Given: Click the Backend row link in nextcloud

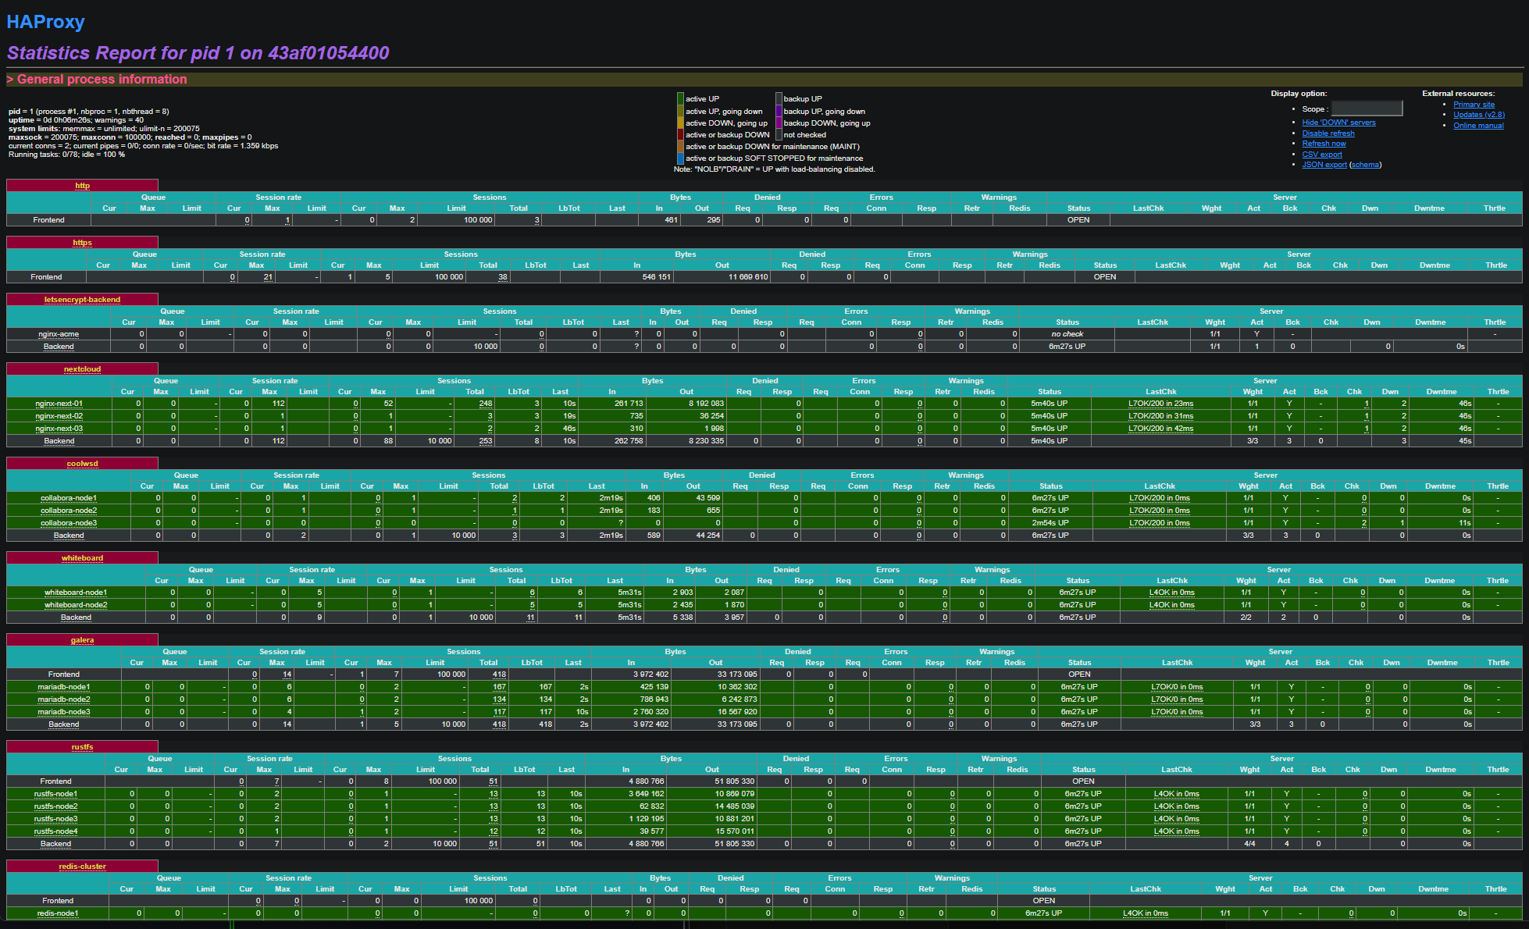Looking at the screenshot, I should click(x=59, y=441).
